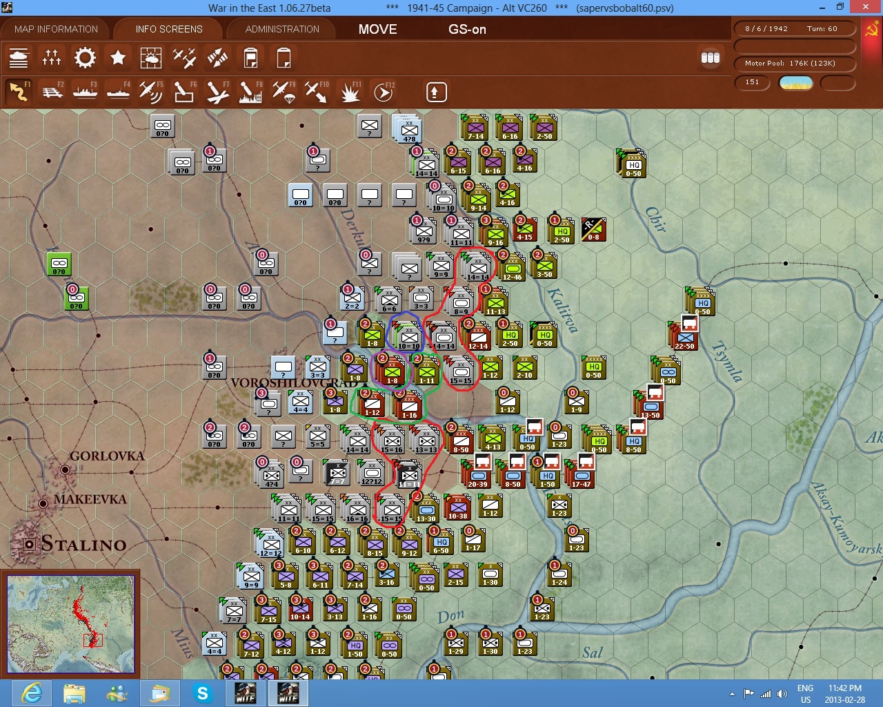The image size is (883, 707).
Task: Toggle the three-airplanes icon
Action: pos(184,58)
